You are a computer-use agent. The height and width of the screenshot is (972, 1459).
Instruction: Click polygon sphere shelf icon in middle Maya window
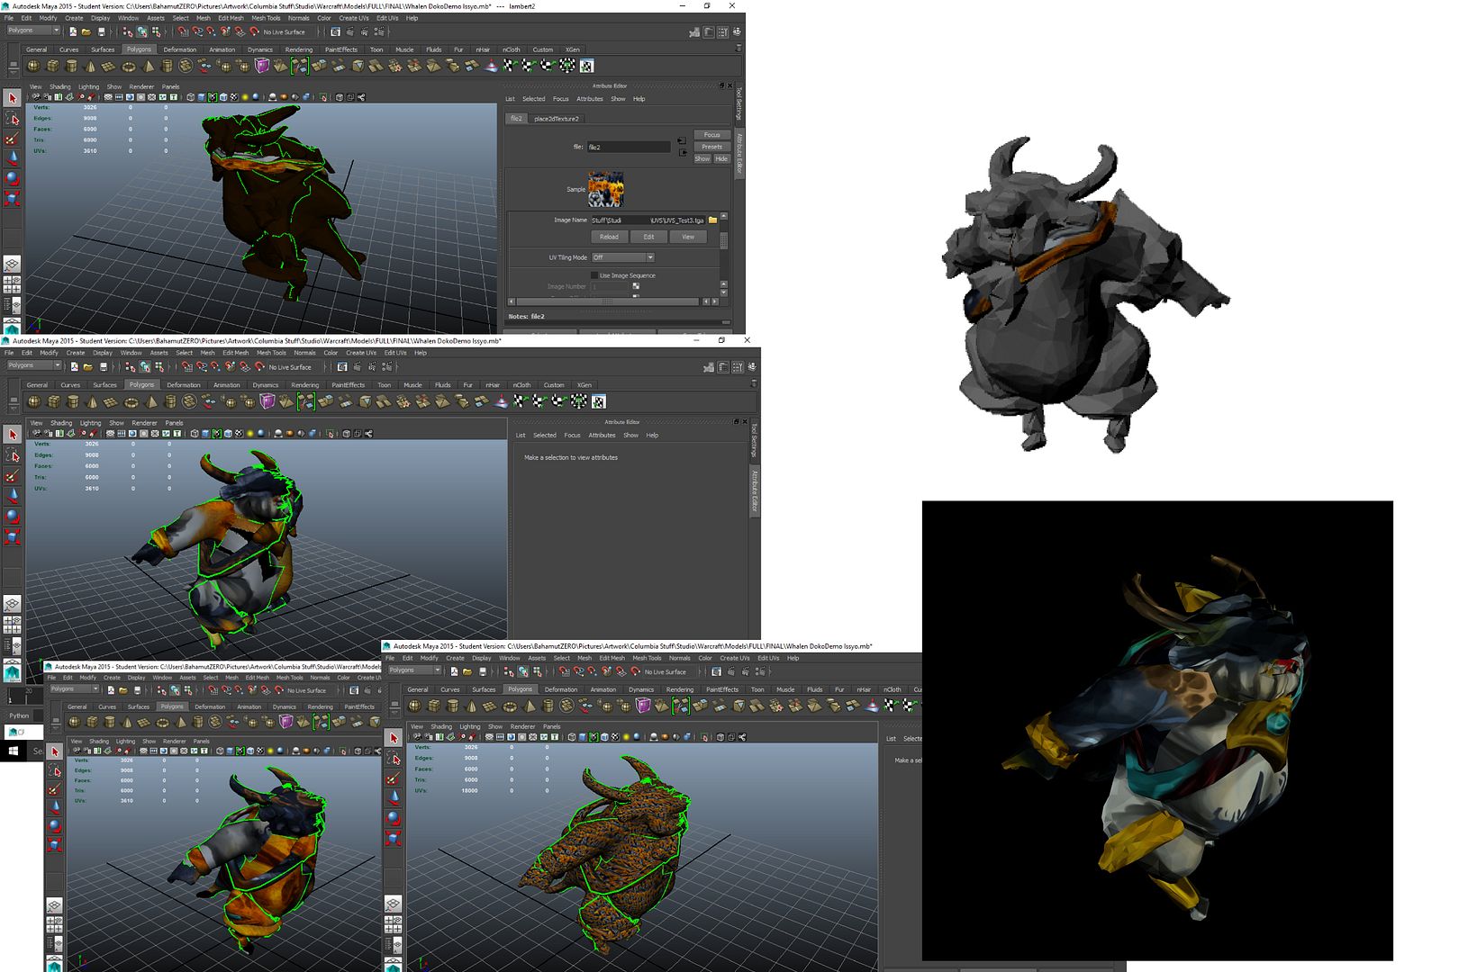click(34, 401)
